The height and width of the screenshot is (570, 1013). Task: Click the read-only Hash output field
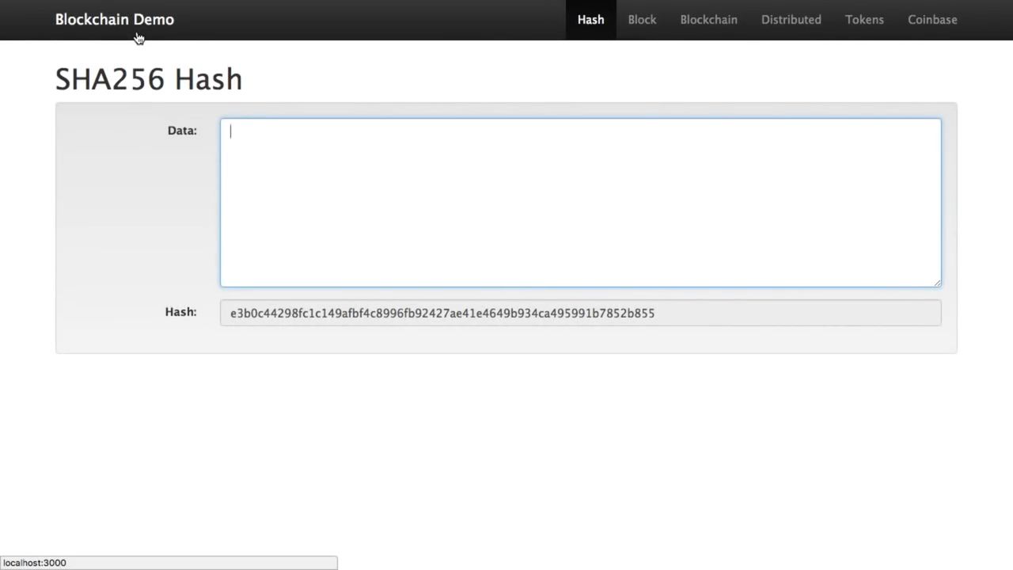[791, 313]
